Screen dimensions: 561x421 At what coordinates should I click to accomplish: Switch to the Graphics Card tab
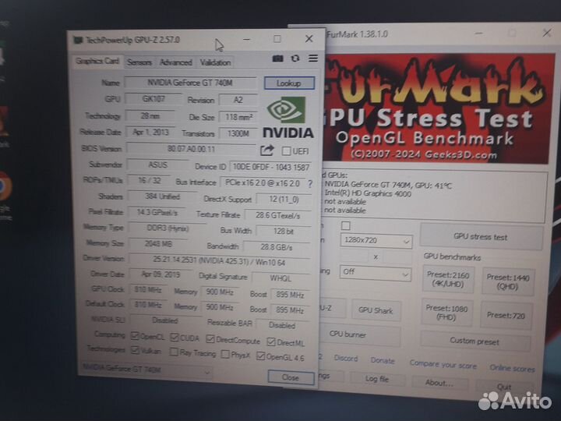[x=97, y=62]
